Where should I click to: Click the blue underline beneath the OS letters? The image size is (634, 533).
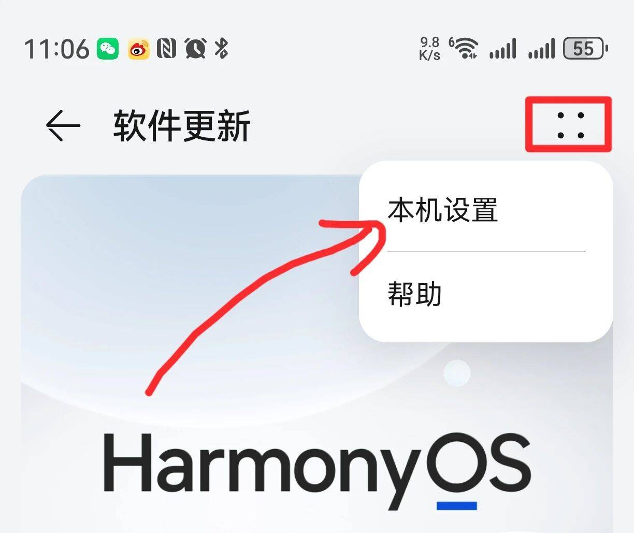point(456,506)
